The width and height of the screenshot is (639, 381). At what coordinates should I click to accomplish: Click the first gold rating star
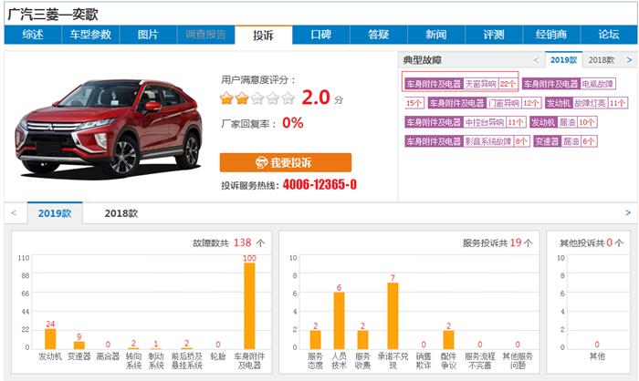click(x=226, y=98)
